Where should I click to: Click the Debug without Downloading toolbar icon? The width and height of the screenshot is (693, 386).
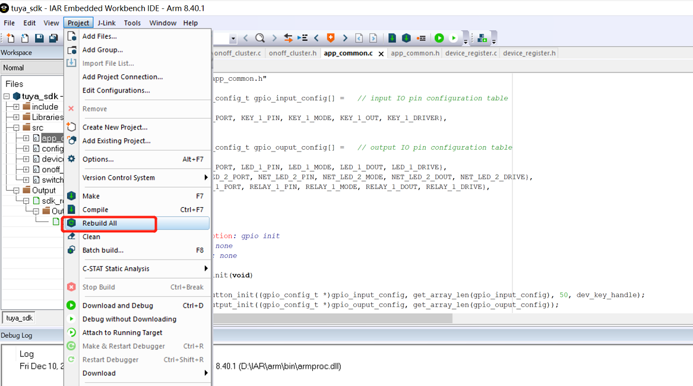454,38
